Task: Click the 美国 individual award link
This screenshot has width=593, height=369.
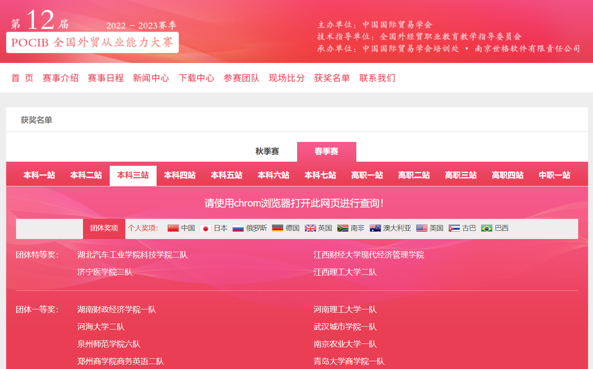Action: pos(436,228)
